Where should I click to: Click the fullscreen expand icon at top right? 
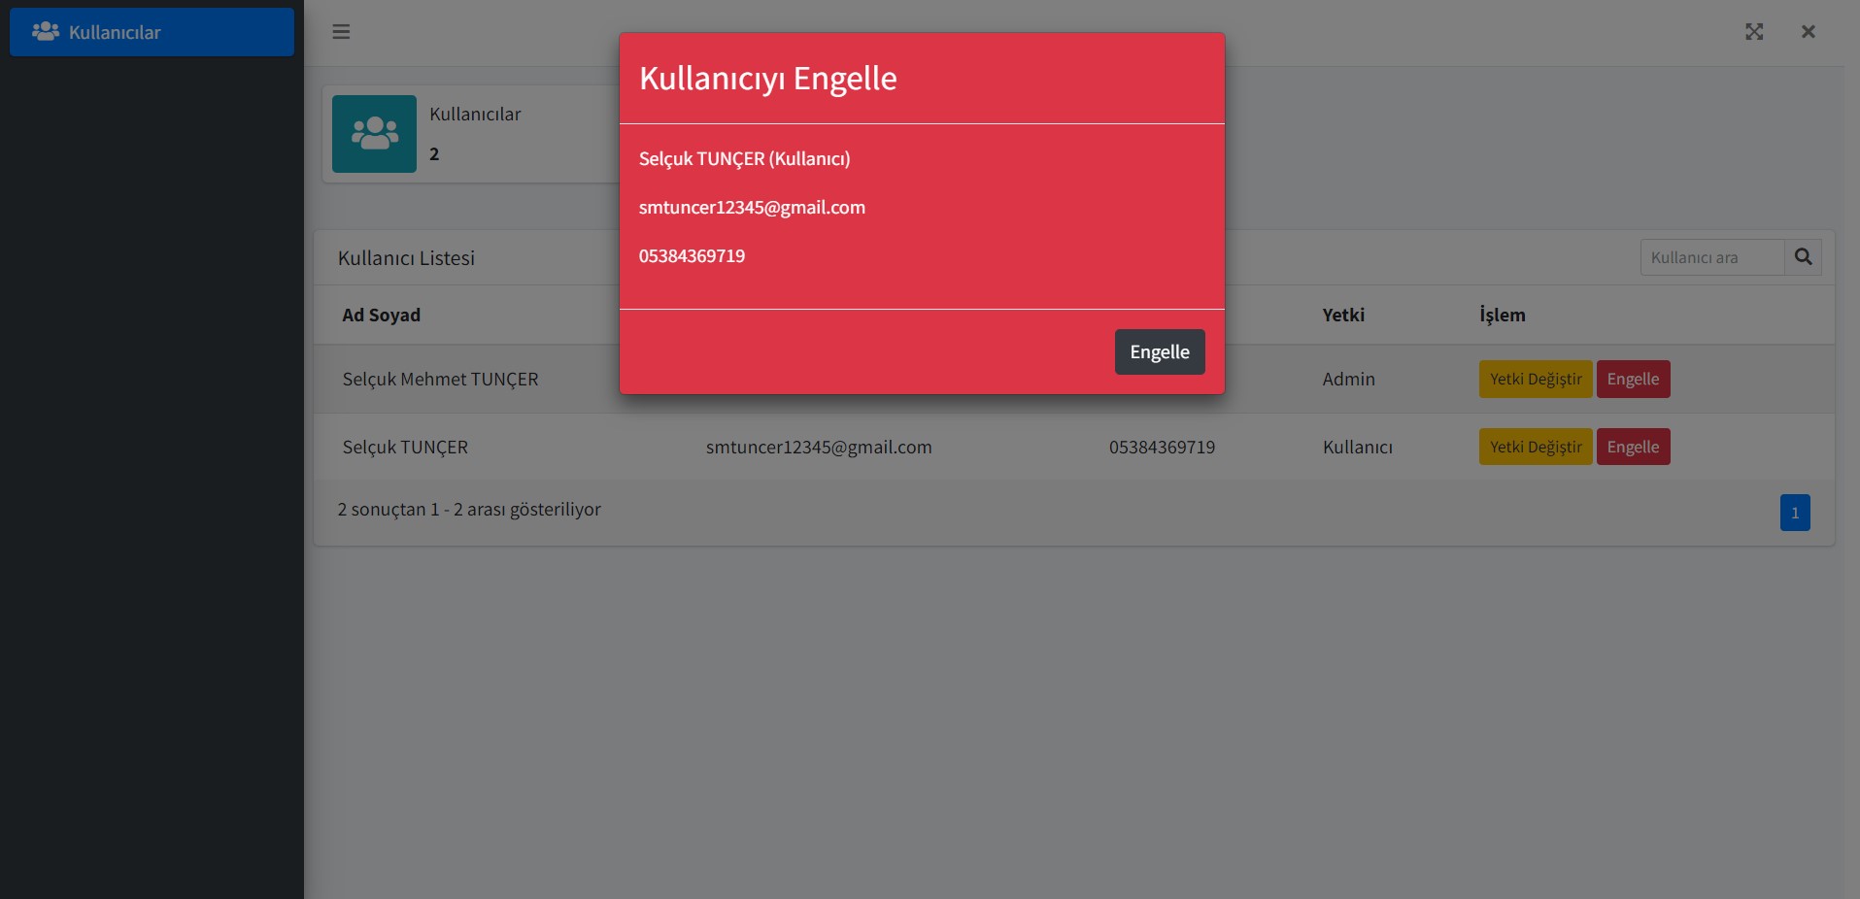pos(1755,31)
